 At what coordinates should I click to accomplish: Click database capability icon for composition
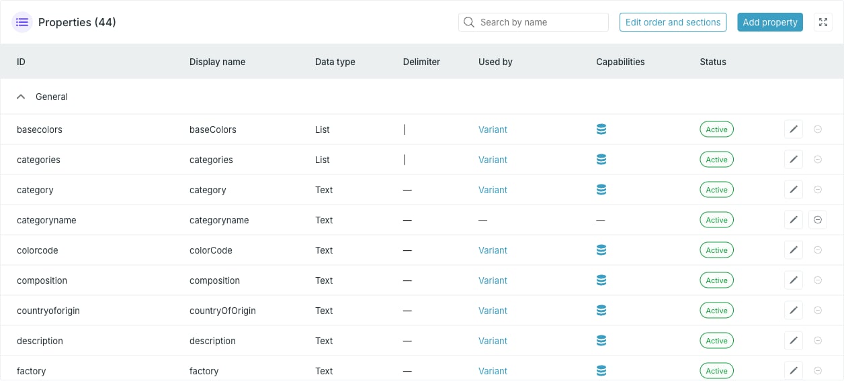(x=601, y=280)
